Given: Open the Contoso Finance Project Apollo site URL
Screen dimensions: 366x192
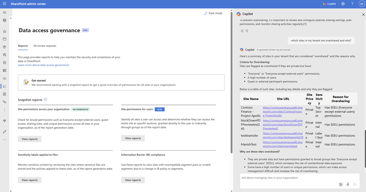Looking at the screenshot, I should pyautogui.click(x=283, y=112).
